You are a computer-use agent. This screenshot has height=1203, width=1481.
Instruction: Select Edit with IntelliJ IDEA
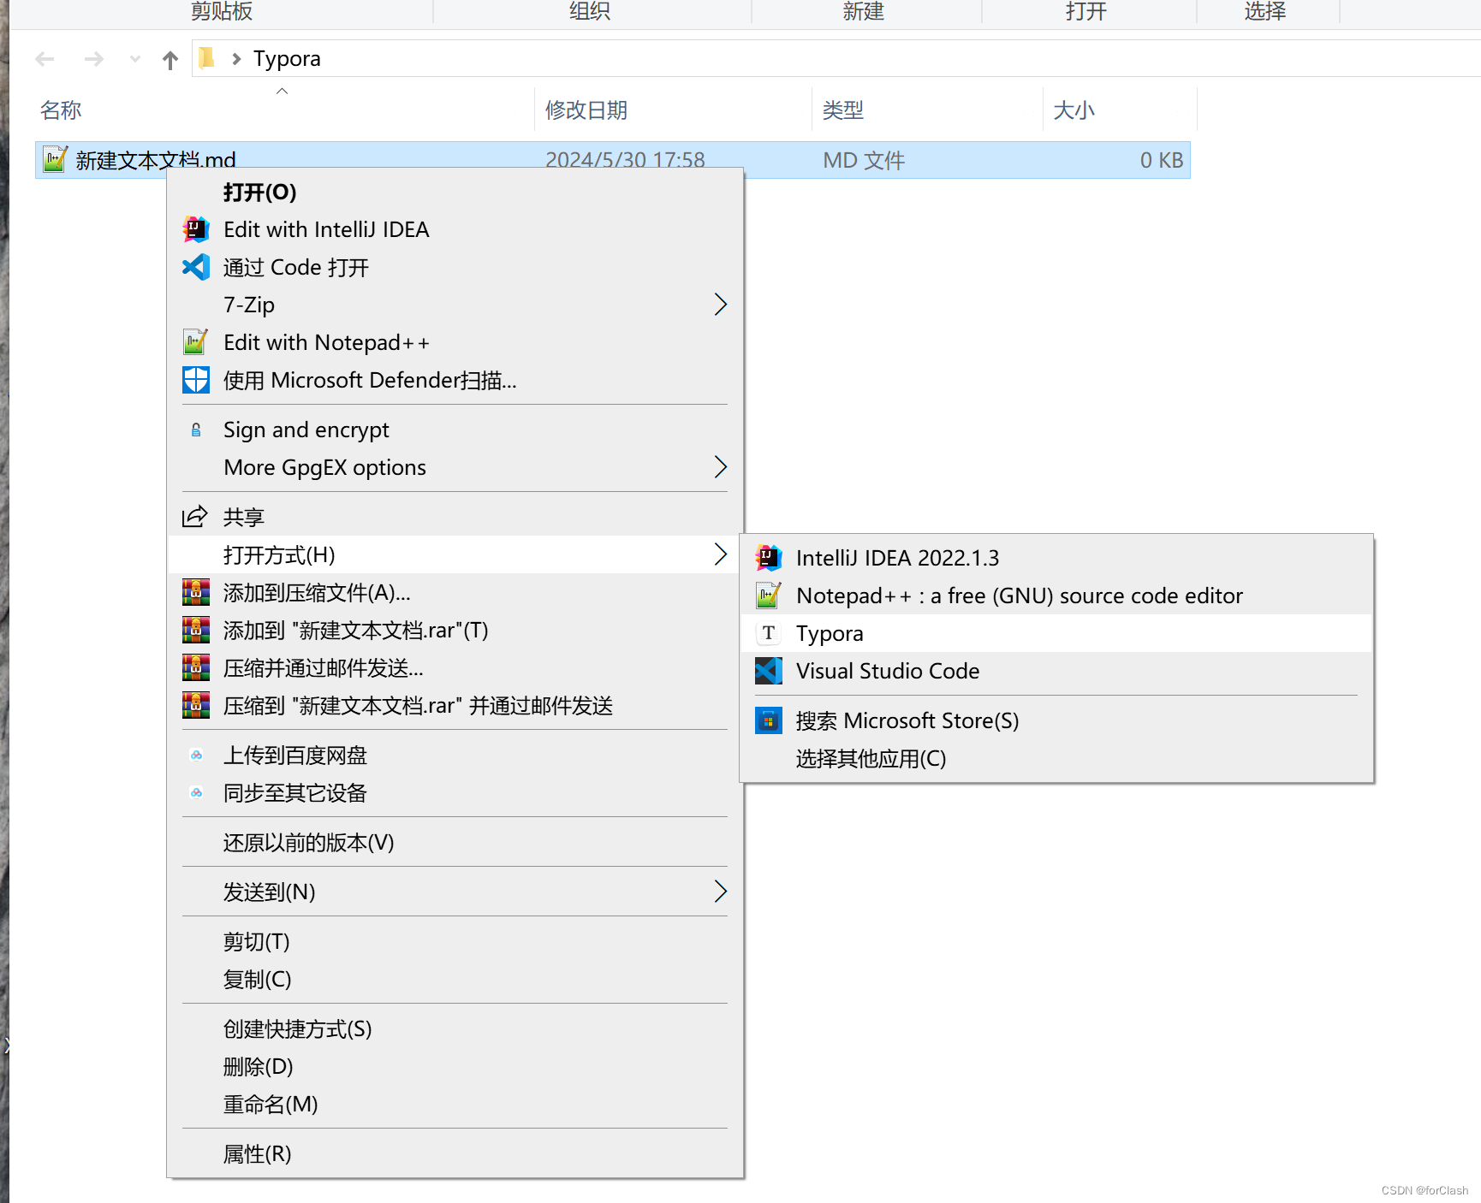pos(455,229)
